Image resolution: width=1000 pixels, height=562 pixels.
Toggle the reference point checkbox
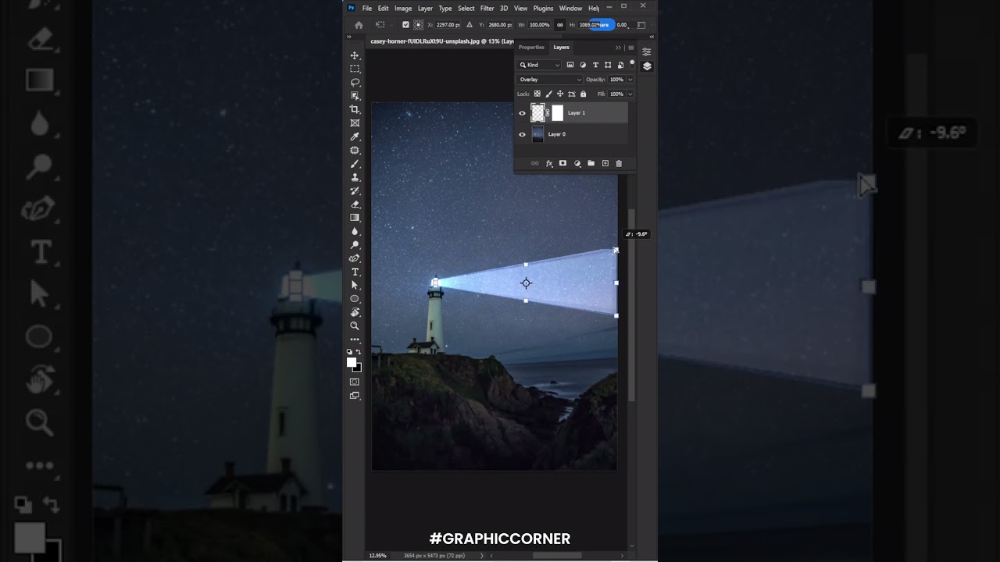405,25
